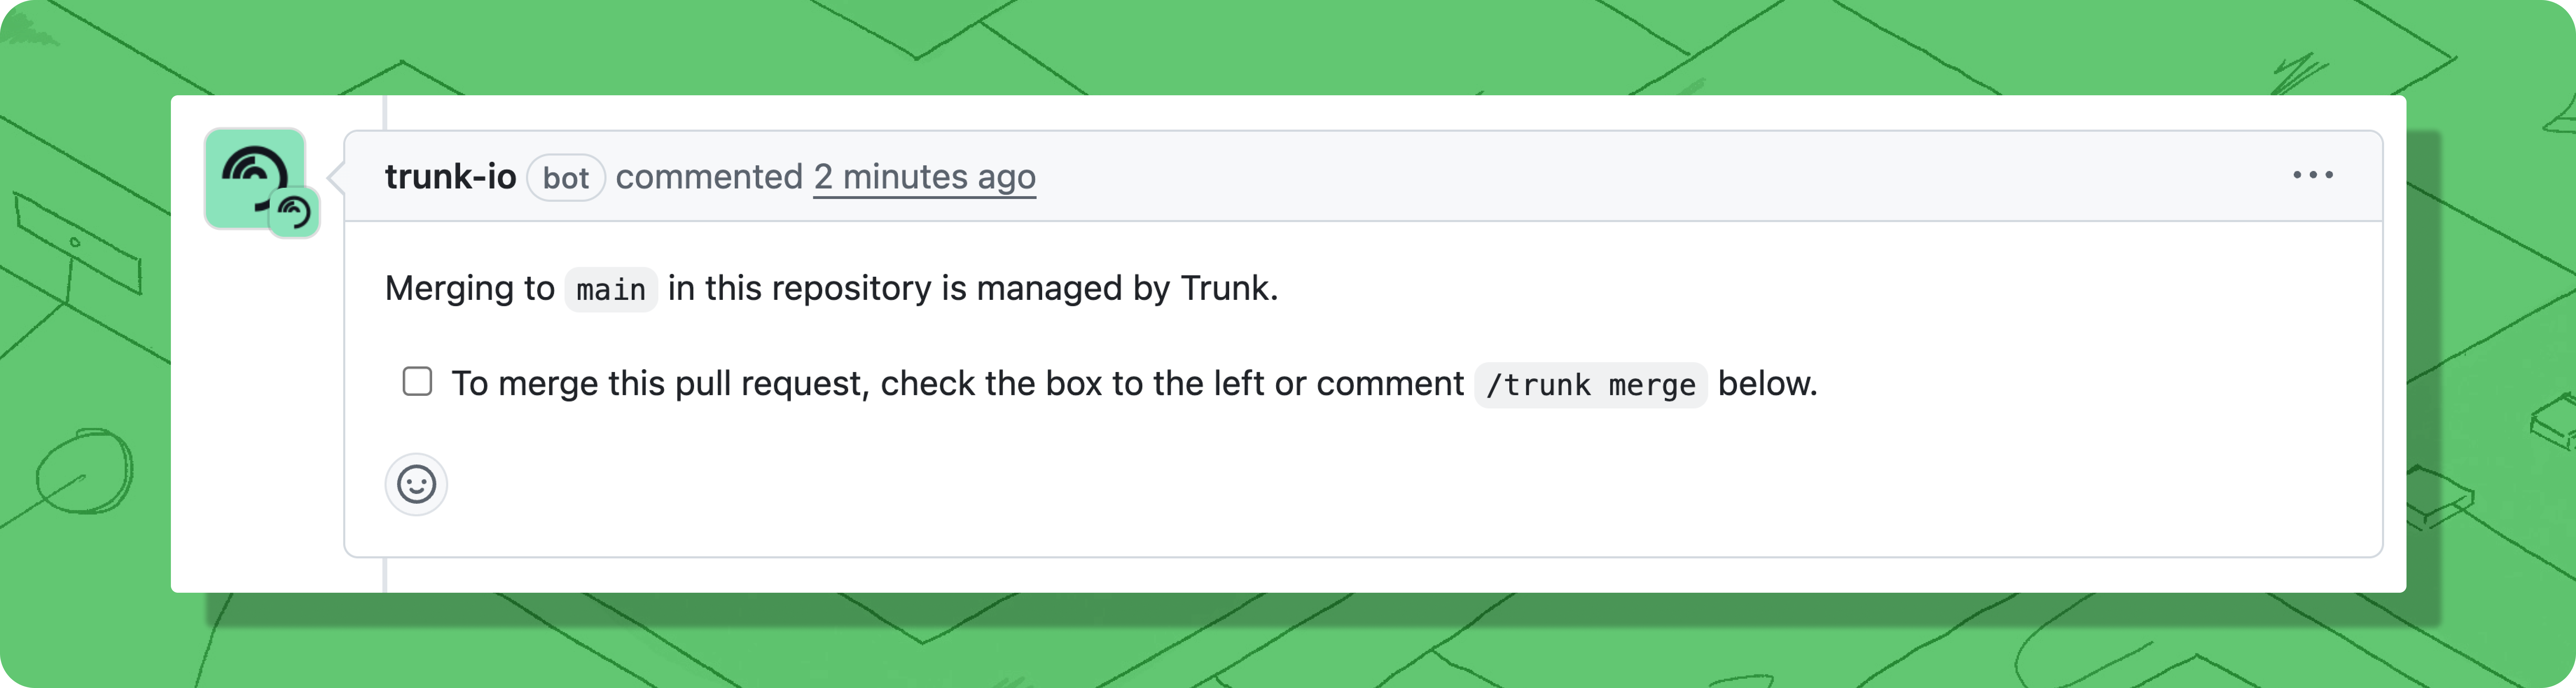
Task: Click the small overlapping avatar badge
Action: (x=294, y=212)
